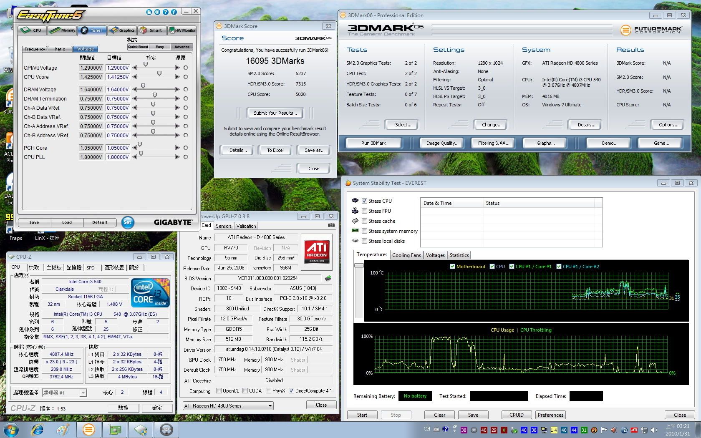Click the GPU-Z BIOS save chip icon
The height and width of the screenshot is (438, 701).
pyautogui.click(x=328, y=278)
